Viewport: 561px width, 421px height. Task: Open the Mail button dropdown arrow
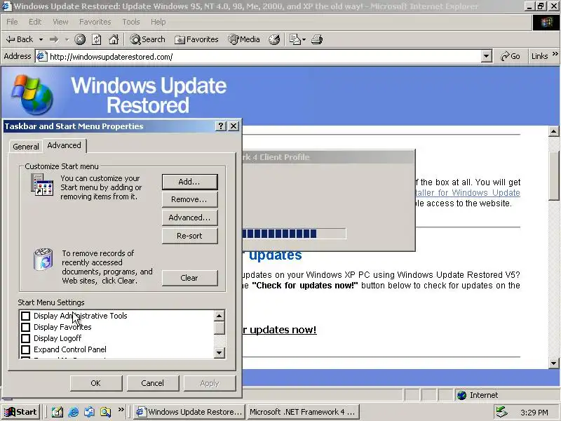pos(304,39)
